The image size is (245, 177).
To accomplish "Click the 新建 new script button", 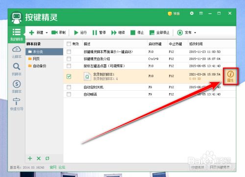I will pos(36,32).
